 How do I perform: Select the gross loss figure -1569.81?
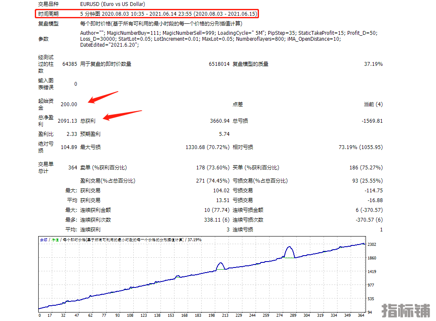(372, 121)
